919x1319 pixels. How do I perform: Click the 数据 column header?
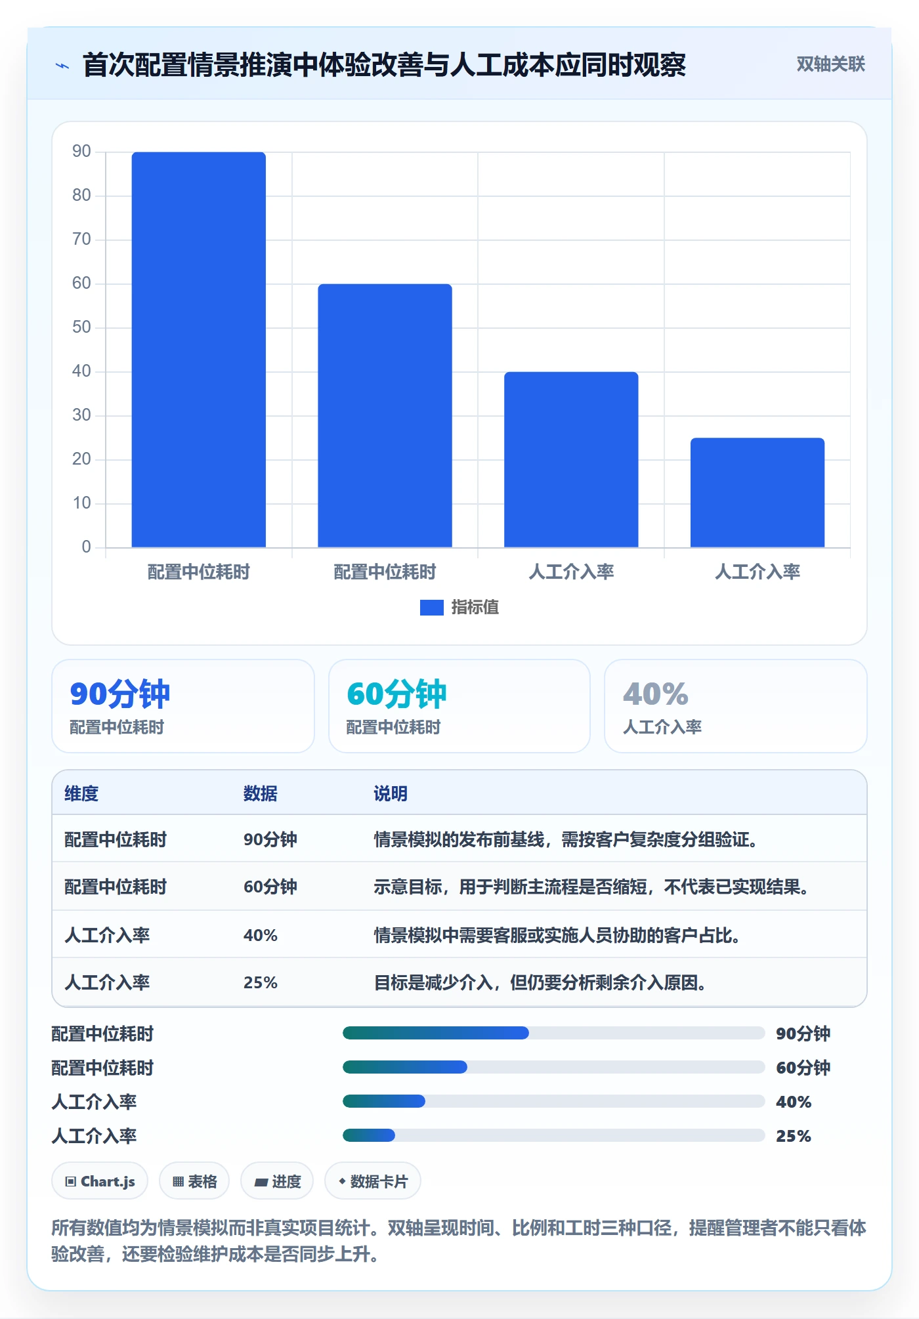tap(261, 793)
